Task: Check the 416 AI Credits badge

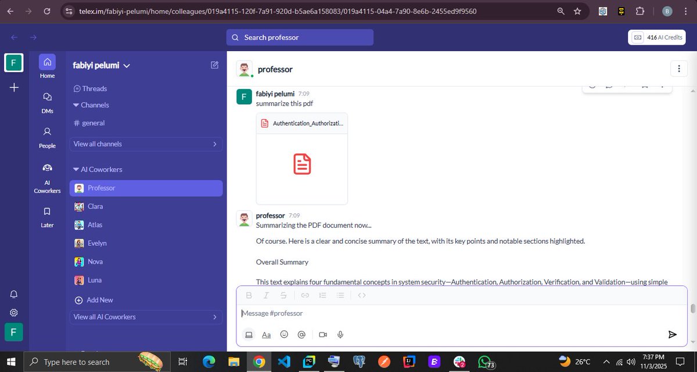Action: [x=657, y=37]
